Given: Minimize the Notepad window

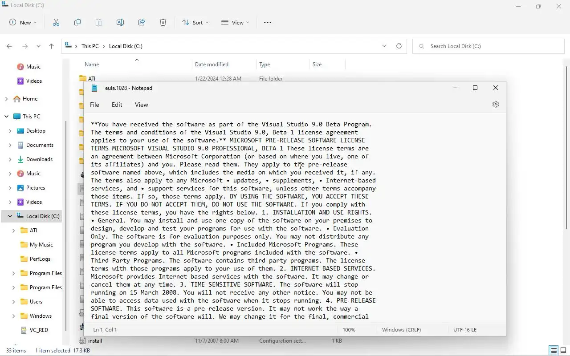Looking at the screenshot, I should click(455, 88).
